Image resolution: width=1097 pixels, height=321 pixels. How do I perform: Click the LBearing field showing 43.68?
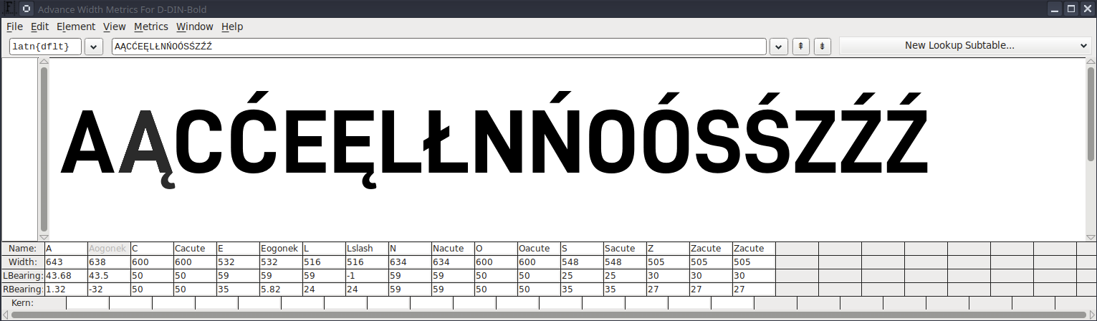66,276
